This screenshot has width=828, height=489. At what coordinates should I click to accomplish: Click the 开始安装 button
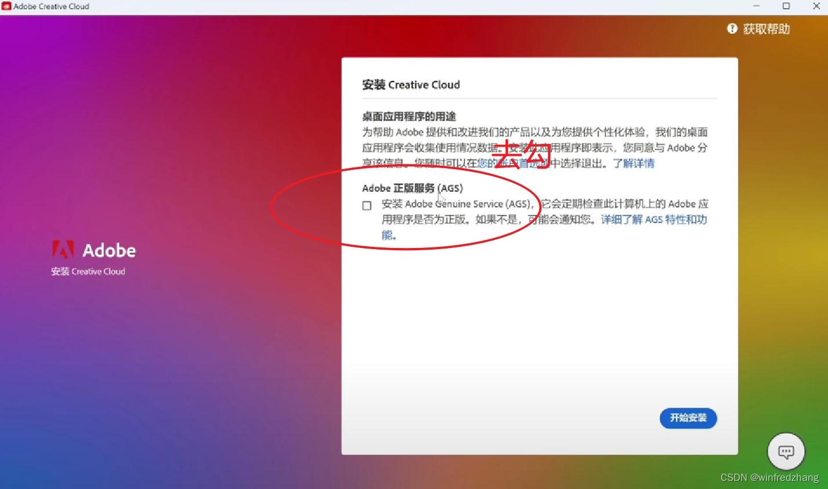pos(688,418)
